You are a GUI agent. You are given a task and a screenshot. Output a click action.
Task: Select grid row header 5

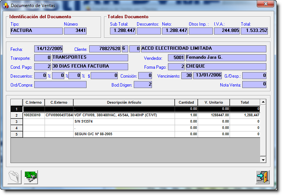coord(17,134)
